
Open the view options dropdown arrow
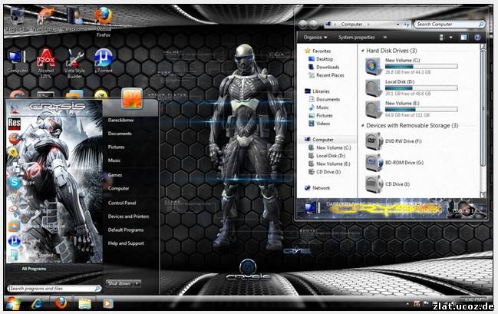tap(450, 38)
